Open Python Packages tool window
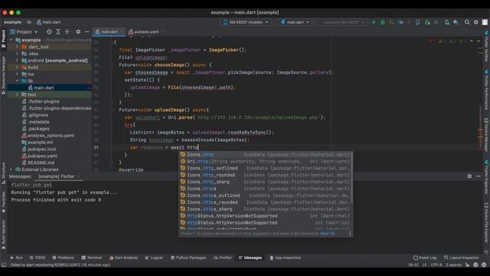 click(x=188, y=258)
